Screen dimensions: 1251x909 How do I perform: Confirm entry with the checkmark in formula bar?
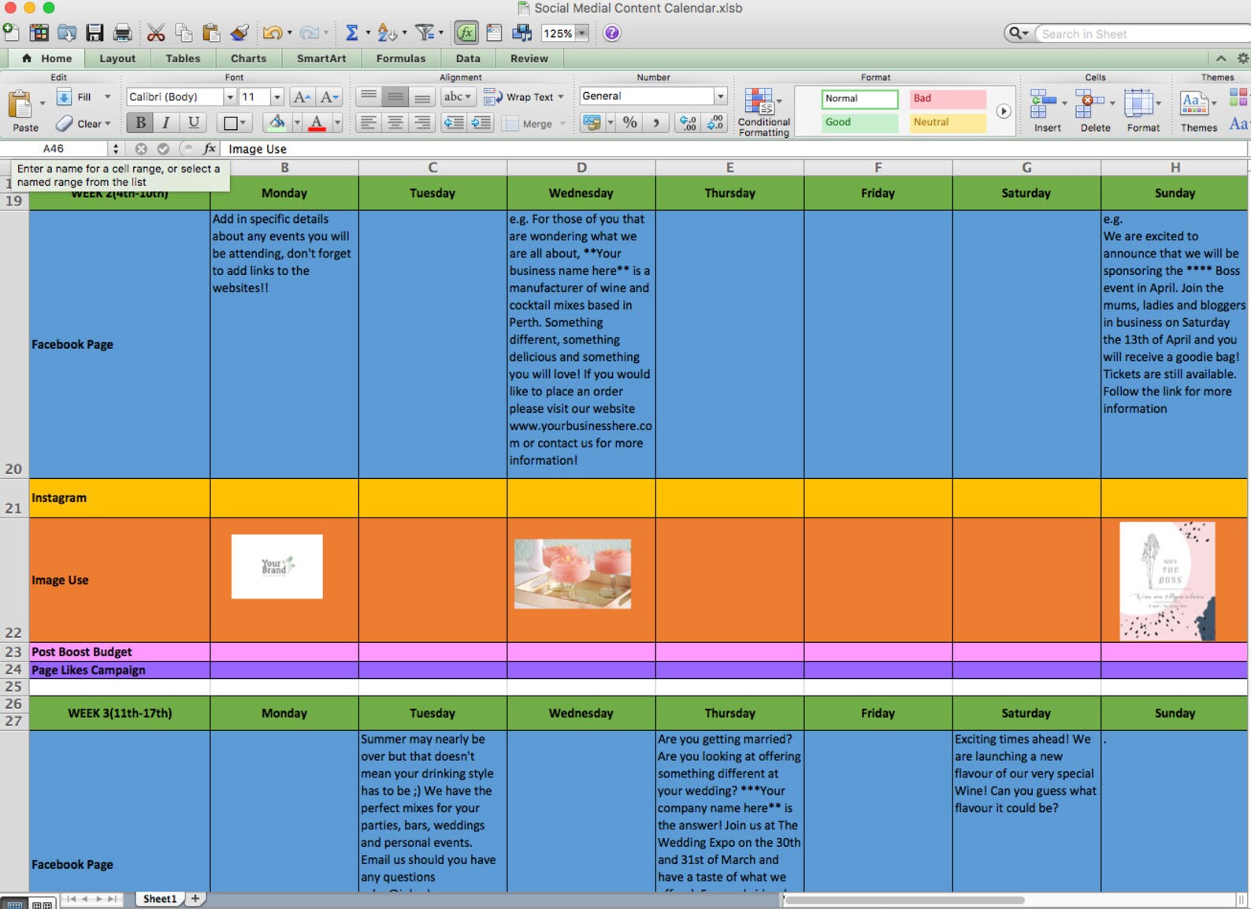pyautogui.click(x=163, y=148)
